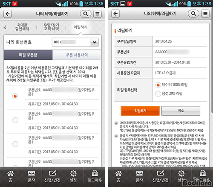Open 나의 회선번호 010 dropdown
Screen dimensions: 213x187
75,42
